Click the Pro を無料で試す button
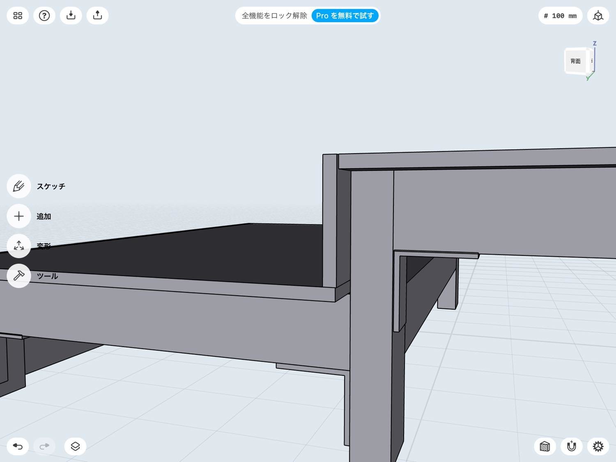Screen dimensions: 616x462 345,16
